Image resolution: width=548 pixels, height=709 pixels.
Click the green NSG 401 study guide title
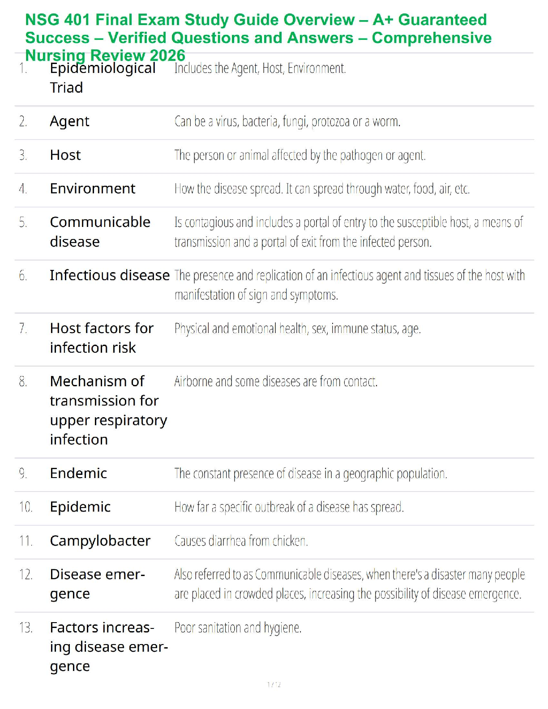click(258, 38)
